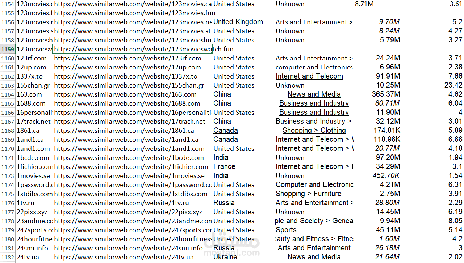This screenshot has height=263, width=464.
Task: Click the similarweb URL for 1stdibs.com
Action: (x=131, y=194)
